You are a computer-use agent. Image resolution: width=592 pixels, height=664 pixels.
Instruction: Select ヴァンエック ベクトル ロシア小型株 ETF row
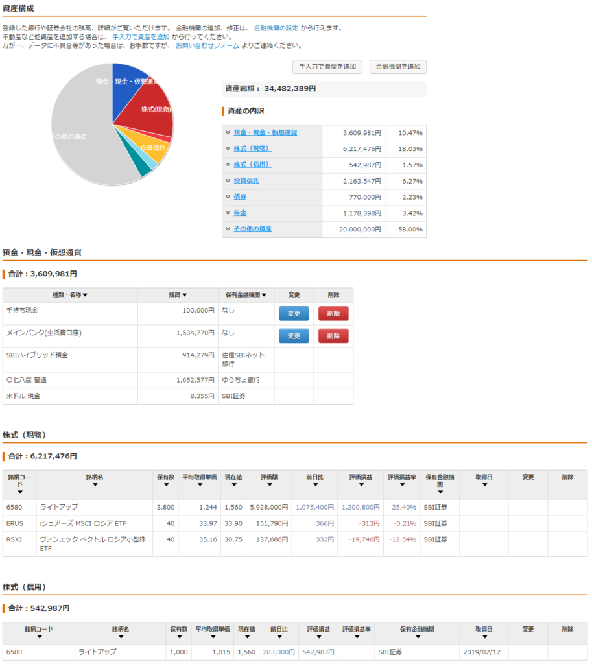pos(295,544)
